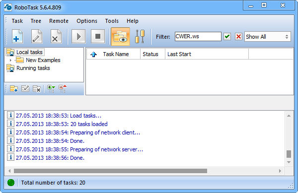Click the log scroll right arrow
Image resolution: width=298 pixels, height=193 pixels.
pyautogui.click(x=280, y=171)
